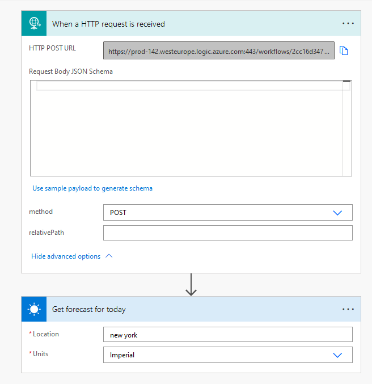The height and width of the screenshot is (384, 372).
Task: Open the Units dropdown showing Imperial
Action: pyautogui.click(x=228, y=355)
